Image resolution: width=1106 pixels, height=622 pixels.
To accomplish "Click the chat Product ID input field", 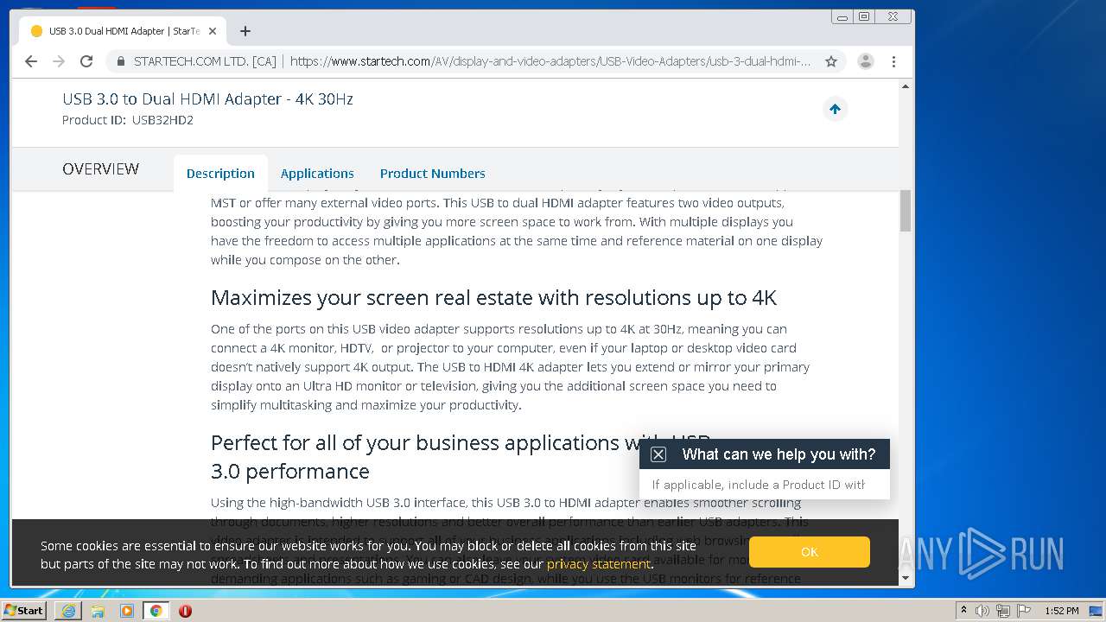I will (765, 485).
